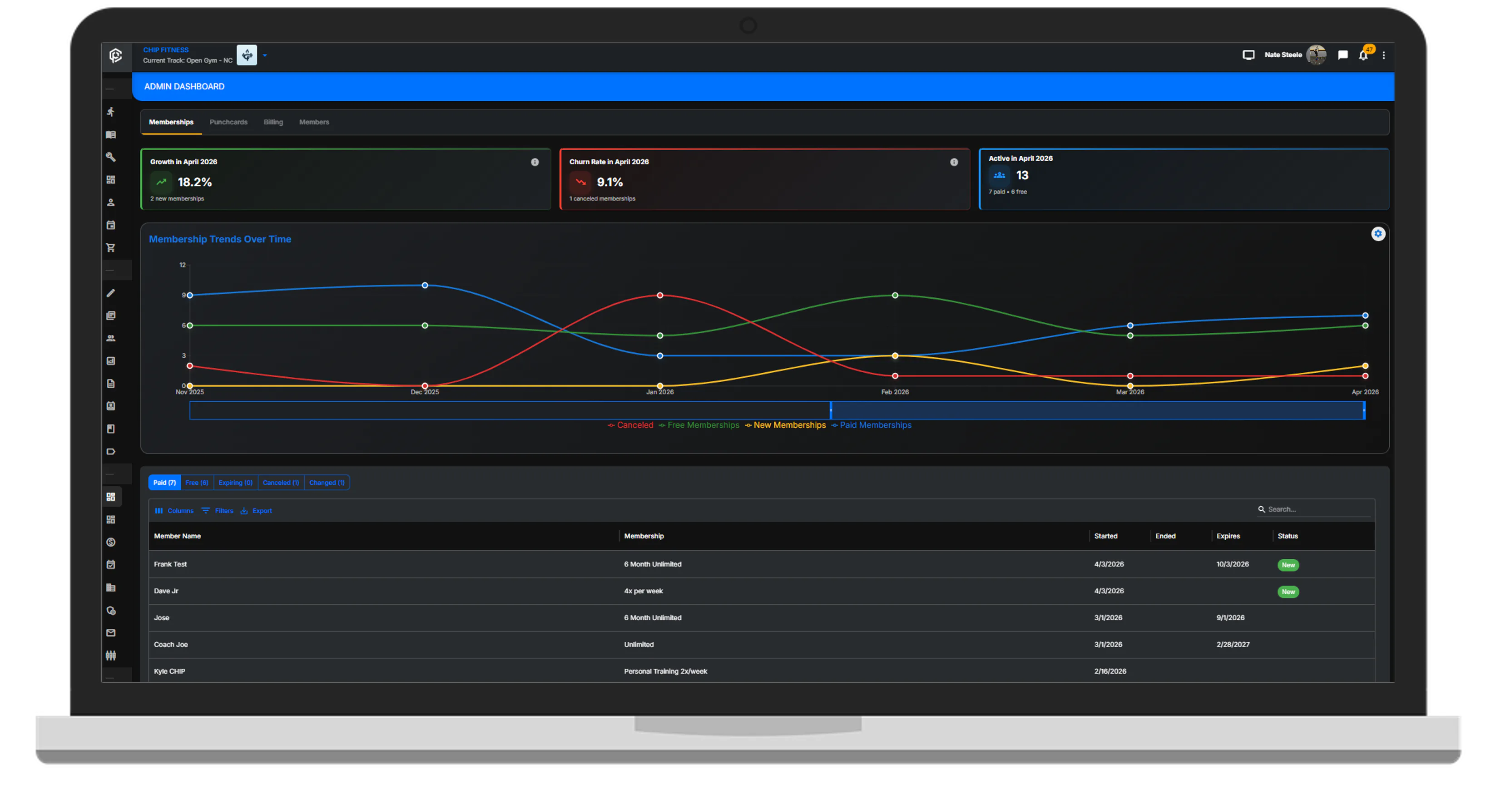Focus the table Search field
Viewport: 1496px width, 794px height.
[1313, 510]
